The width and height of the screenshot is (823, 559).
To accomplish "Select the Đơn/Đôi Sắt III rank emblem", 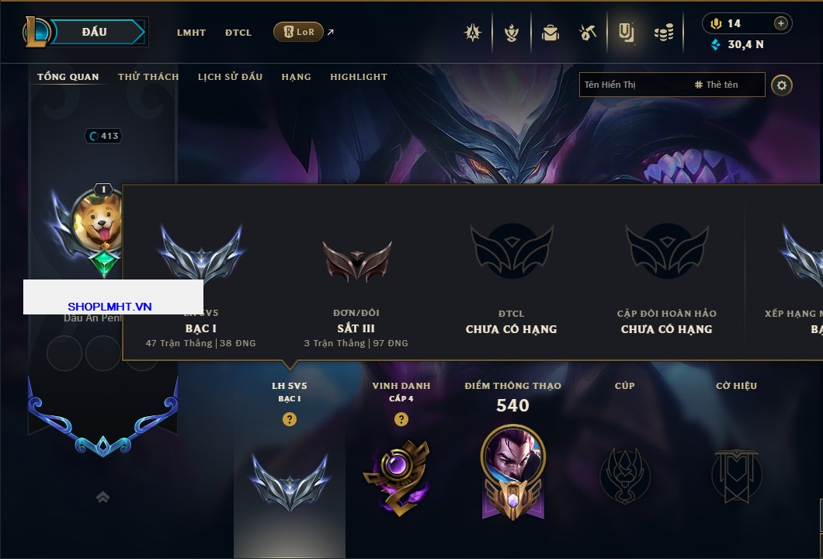I will 357,261.
